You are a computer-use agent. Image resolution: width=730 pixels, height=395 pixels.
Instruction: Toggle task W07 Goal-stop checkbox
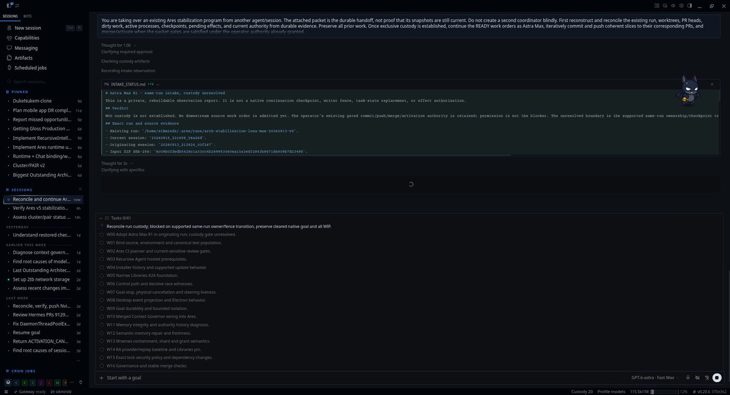click(102, 292)
